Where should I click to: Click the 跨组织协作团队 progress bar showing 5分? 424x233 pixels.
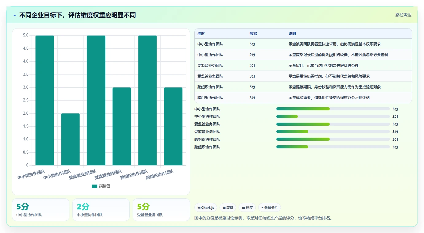(333, 139)
